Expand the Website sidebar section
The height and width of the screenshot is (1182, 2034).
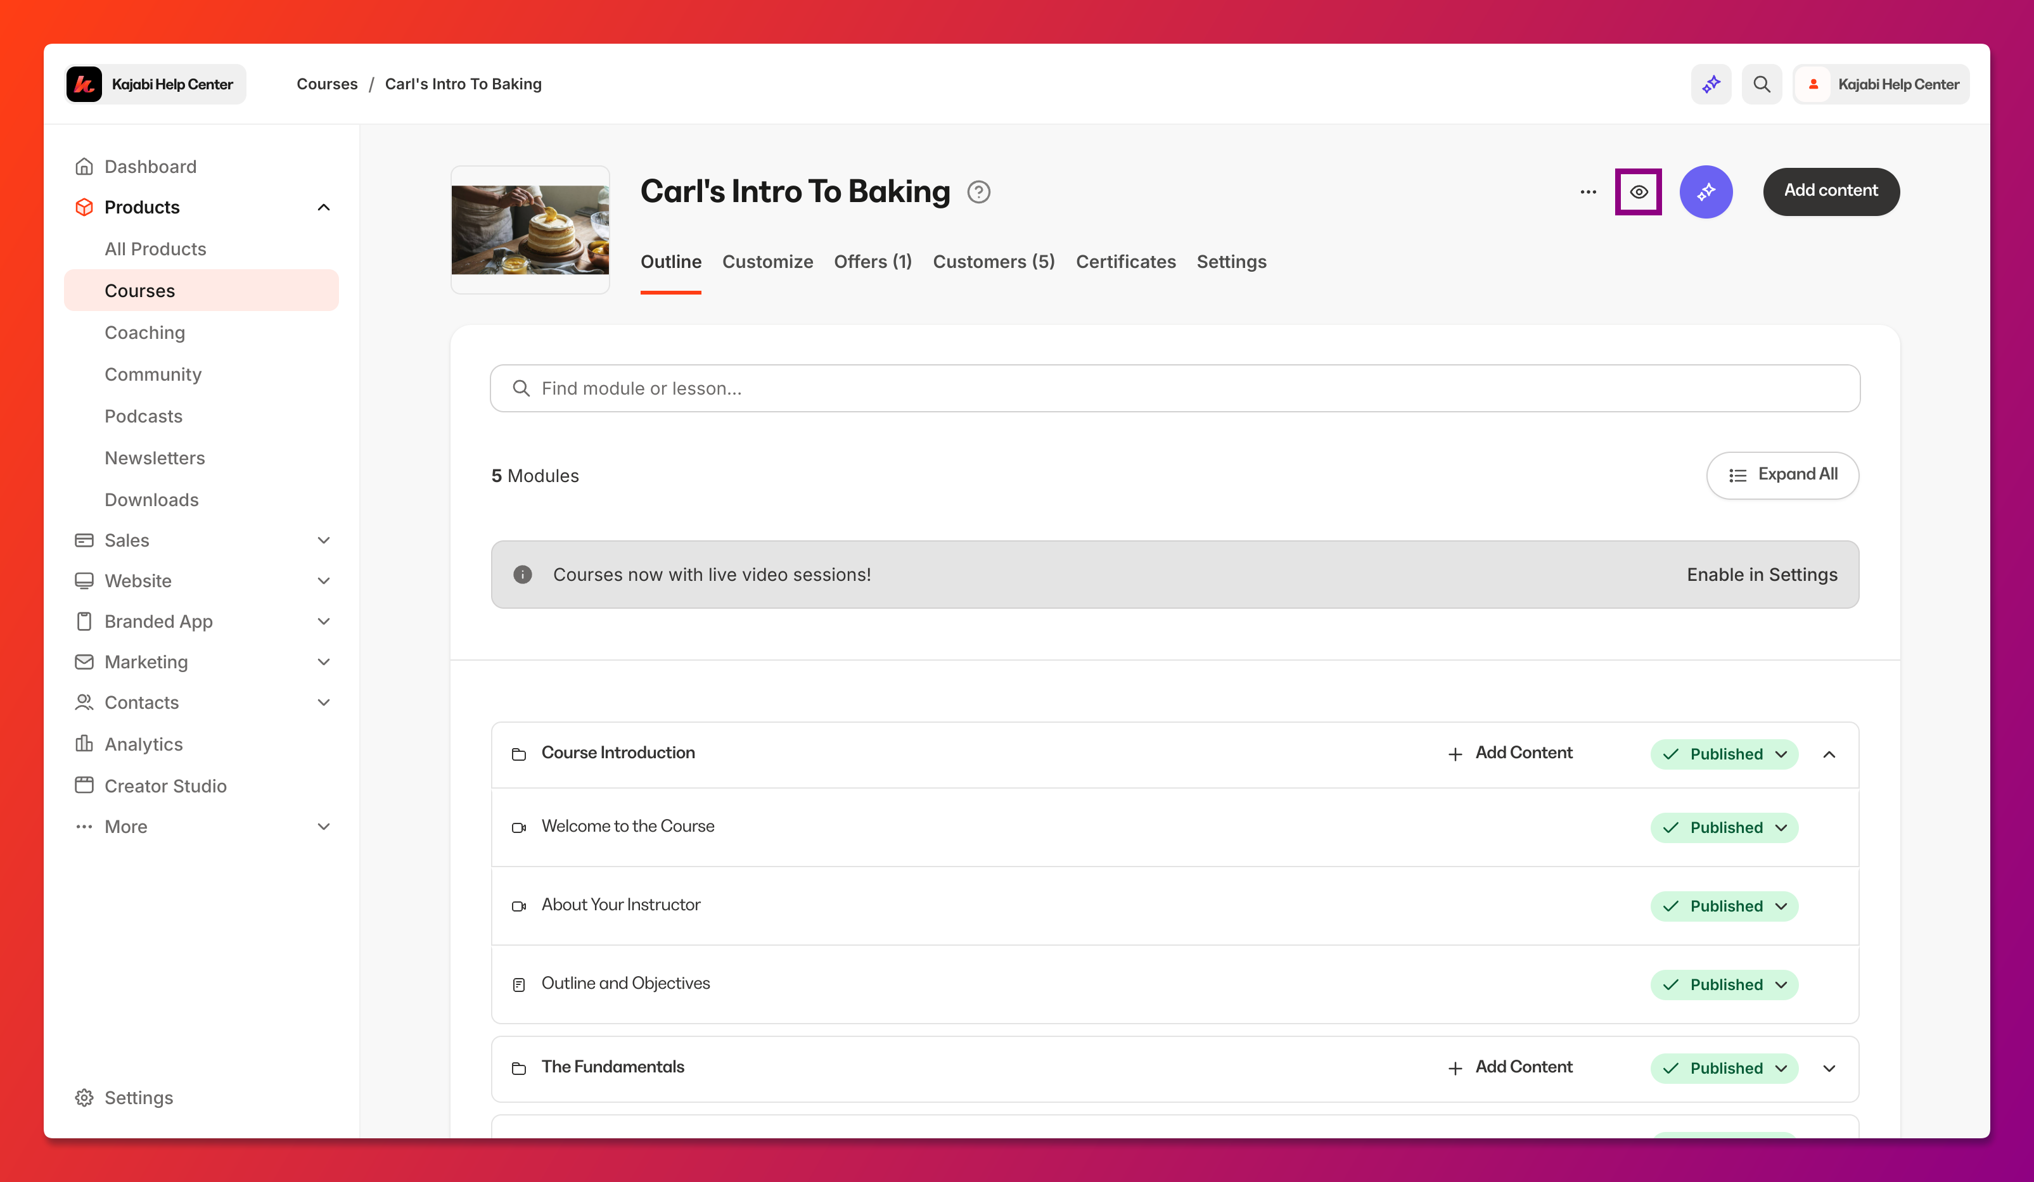[x=324, y=581]
